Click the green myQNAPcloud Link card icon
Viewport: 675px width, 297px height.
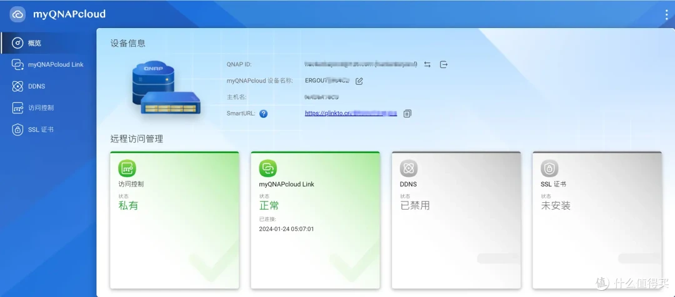[x=267, y=168]
